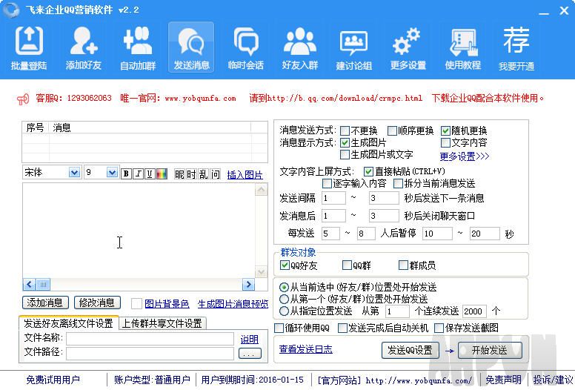Enable 发送完成后自动关机 checkbox
Viewport: 575px width, 390px height.
click(342, 328)
